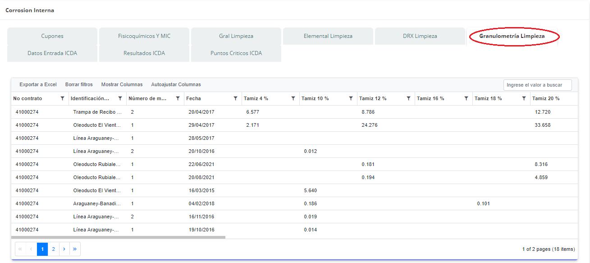Filter the Tamiz 18 % column
The height and width of the screenshot is (263, 590).
point(524,98)
